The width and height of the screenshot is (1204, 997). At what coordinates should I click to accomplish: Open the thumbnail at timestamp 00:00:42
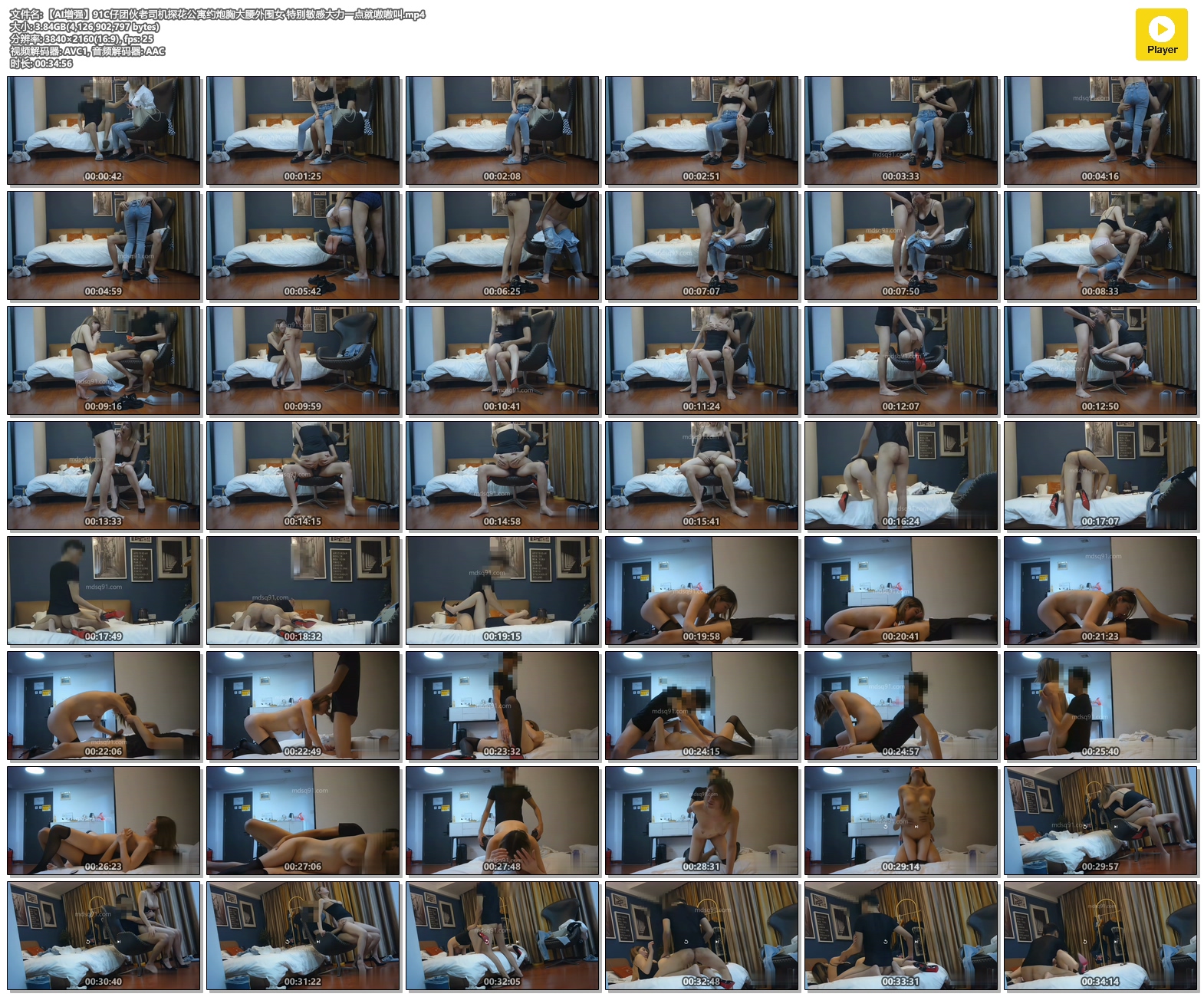pos(104,130)
